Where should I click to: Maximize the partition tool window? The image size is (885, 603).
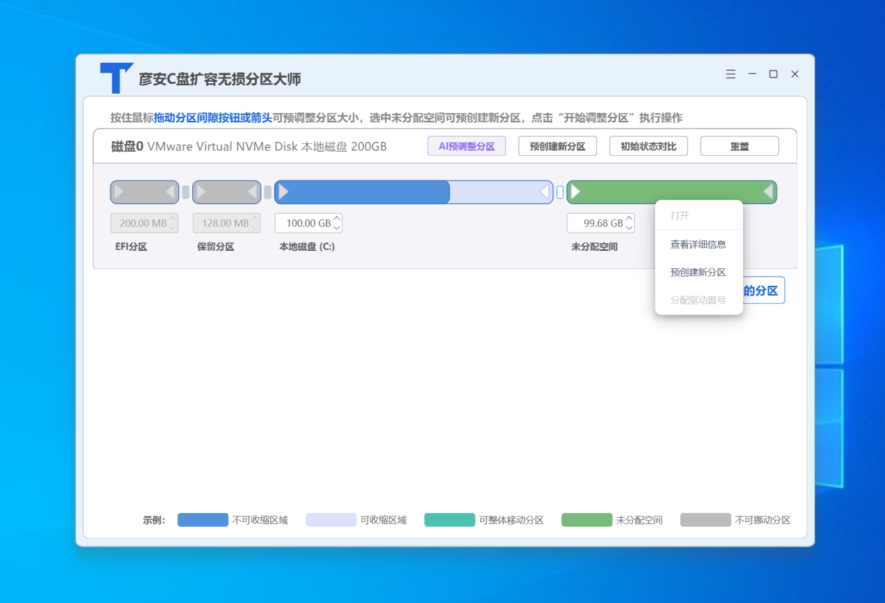[773, 74]
